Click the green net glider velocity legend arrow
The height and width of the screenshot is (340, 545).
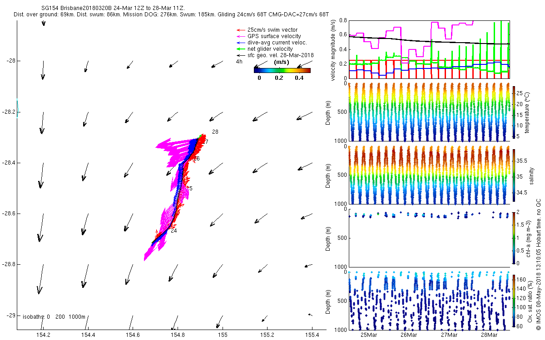[240, 49]
